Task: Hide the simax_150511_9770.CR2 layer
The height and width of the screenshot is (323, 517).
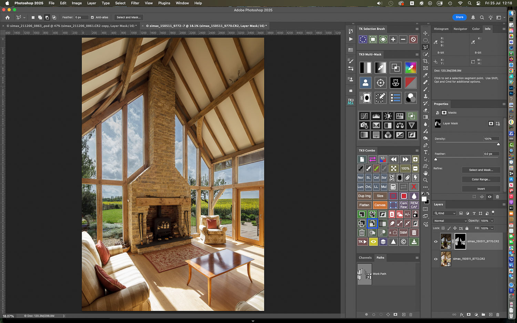Action: click(436, 241)
